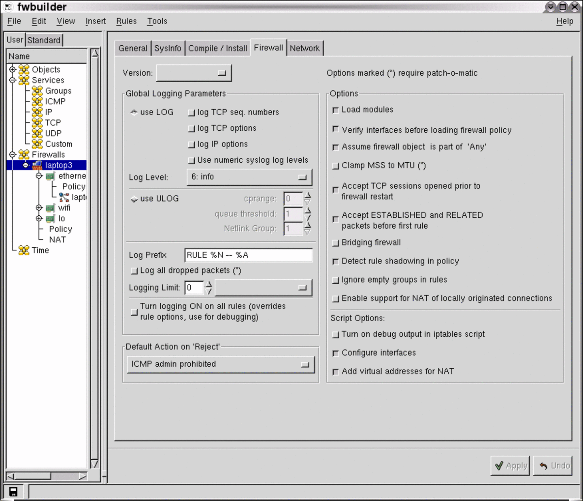The image size is (583, 501).
Task: Click the Log Prefix text field
Action: pos(248,255)
